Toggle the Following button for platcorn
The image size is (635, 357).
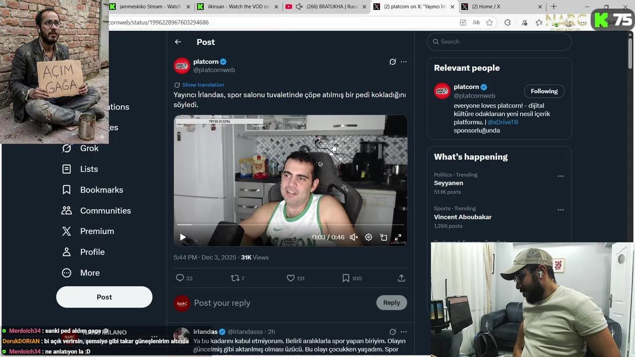pos(544,91)
